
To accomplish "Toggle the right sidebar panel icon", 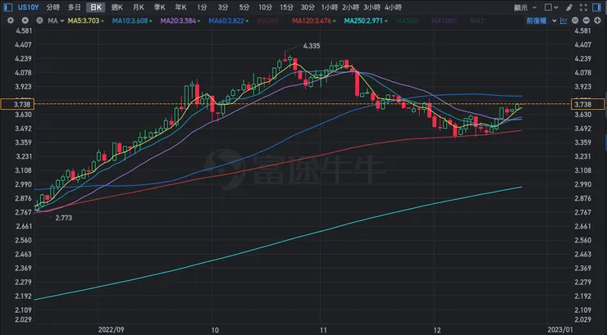I will (x=597, y=7).
